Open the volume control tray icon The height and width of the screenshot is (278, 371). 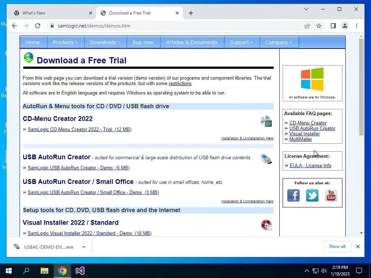(x=324, y=271)
